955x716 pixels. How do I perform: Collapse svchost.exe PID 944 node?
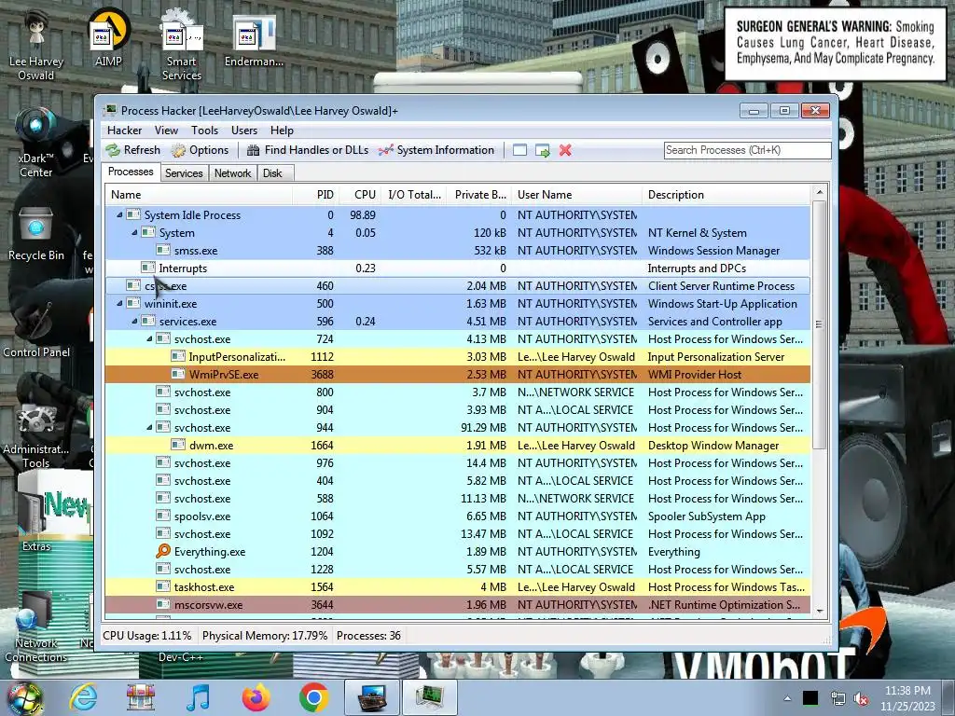coord(149,427)
